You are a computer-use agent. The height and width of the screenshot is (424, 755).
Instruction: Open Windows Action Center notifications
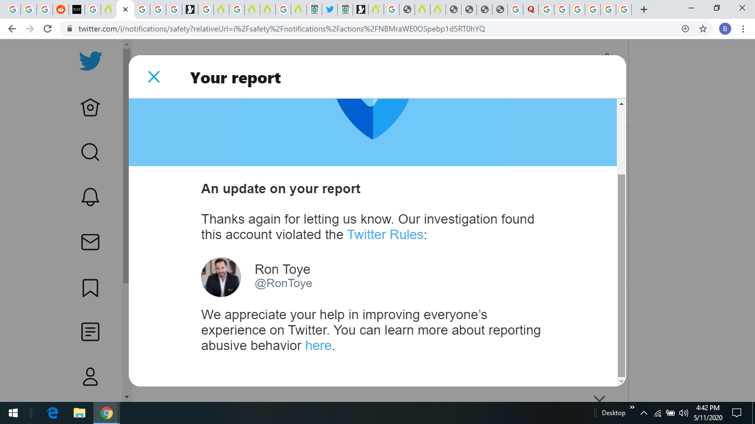click(737, 413)
